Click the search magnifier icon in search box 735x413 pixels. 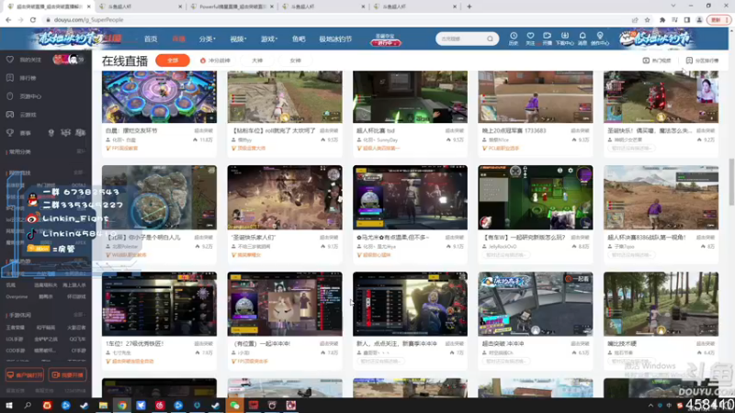tap(490, 39)
